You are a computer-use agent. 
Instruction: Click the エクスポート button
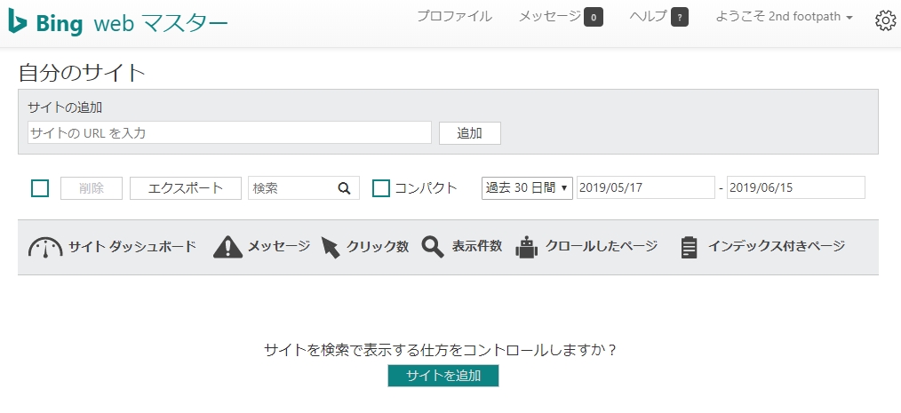click(186, 188)
